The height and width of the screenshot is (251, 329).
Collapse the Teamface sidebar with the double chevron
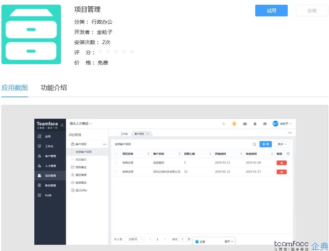tap(62, 125)
